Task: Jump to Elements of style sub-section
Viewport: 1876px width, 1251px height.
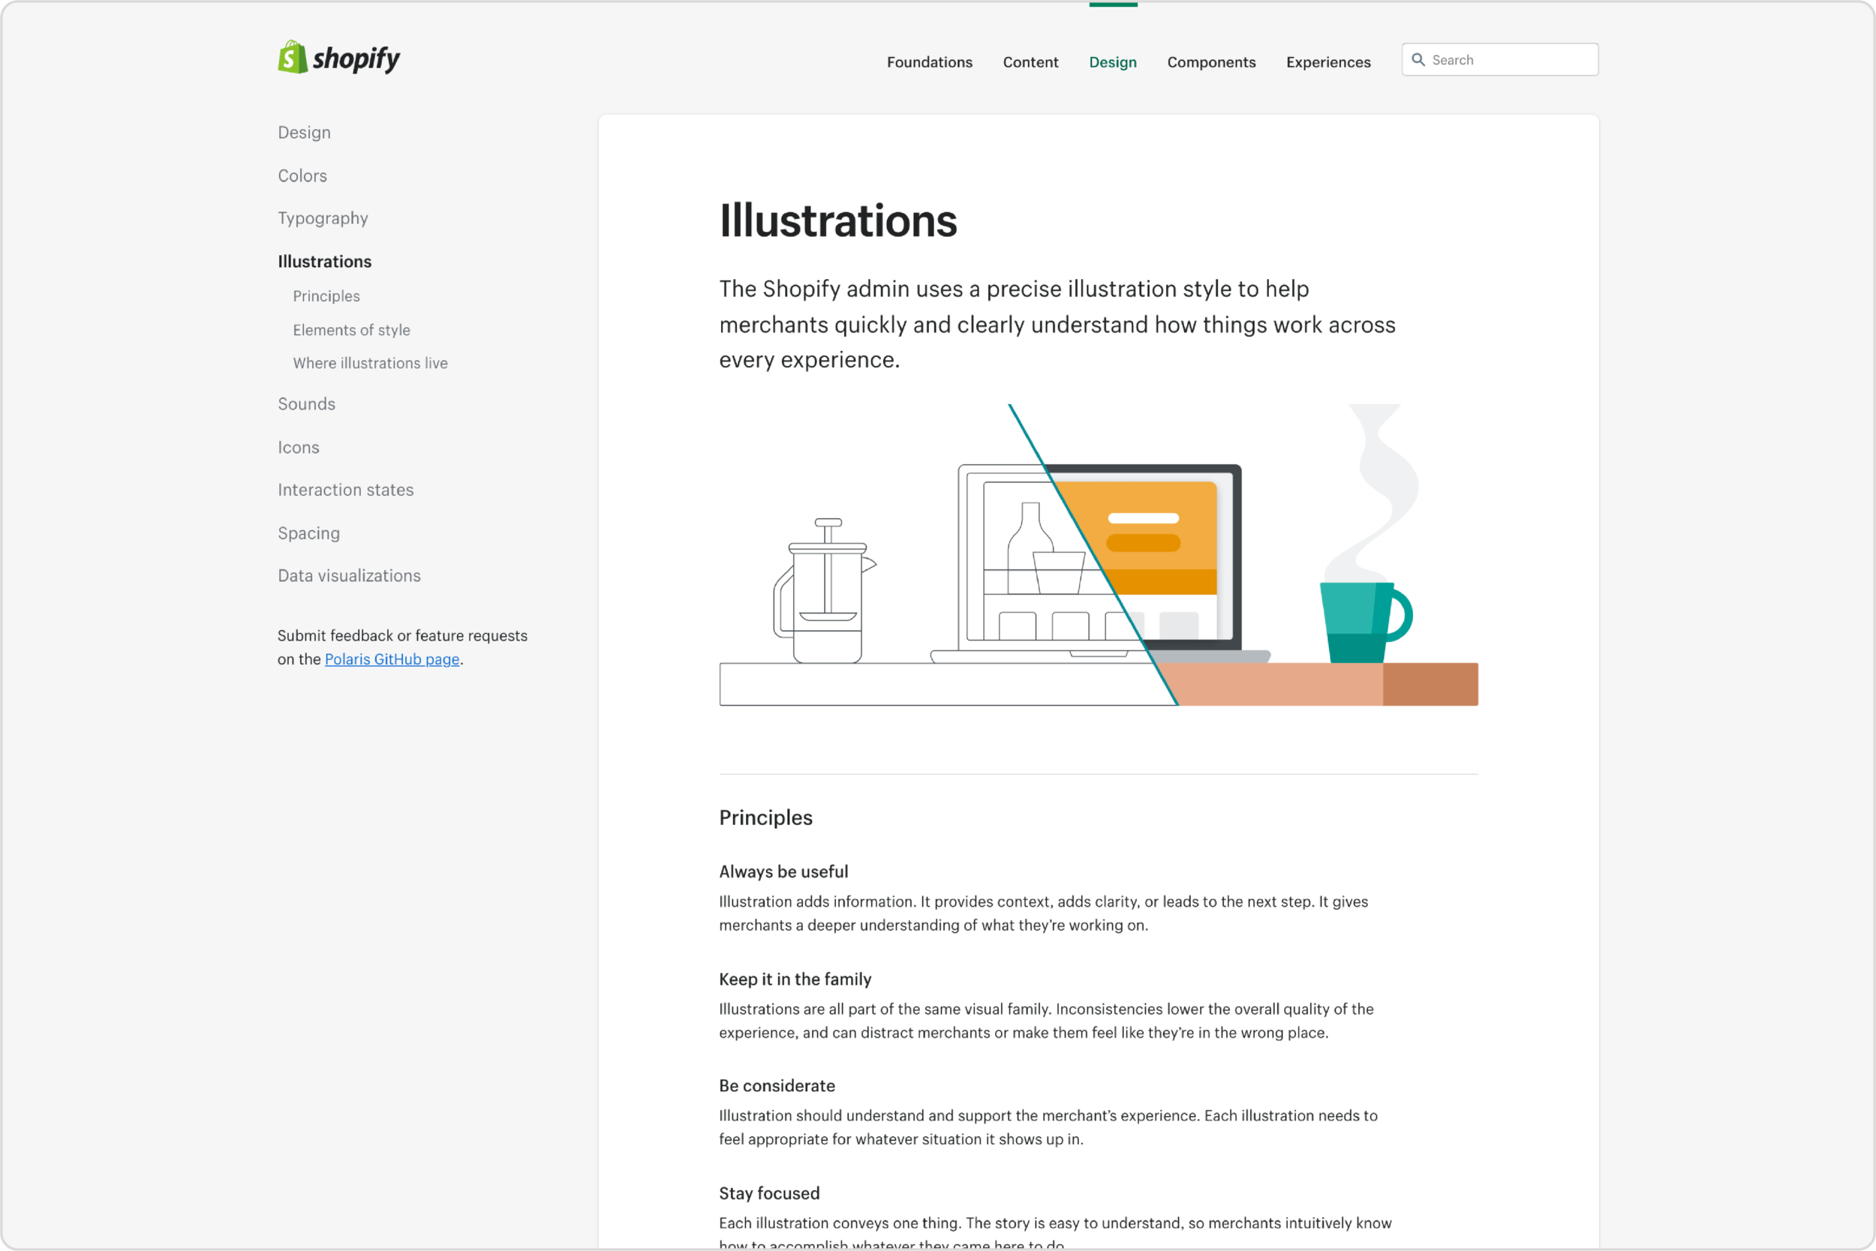Action: point(350,330)
